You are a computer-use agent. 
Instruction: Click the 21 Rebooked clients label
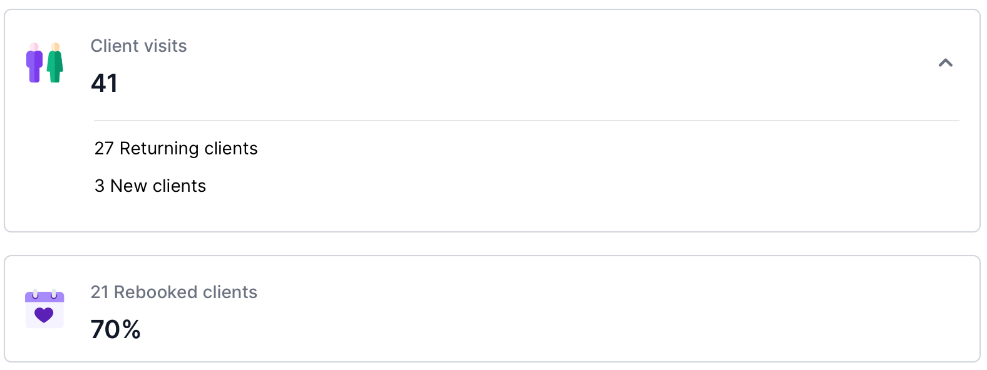pos(174,292)
